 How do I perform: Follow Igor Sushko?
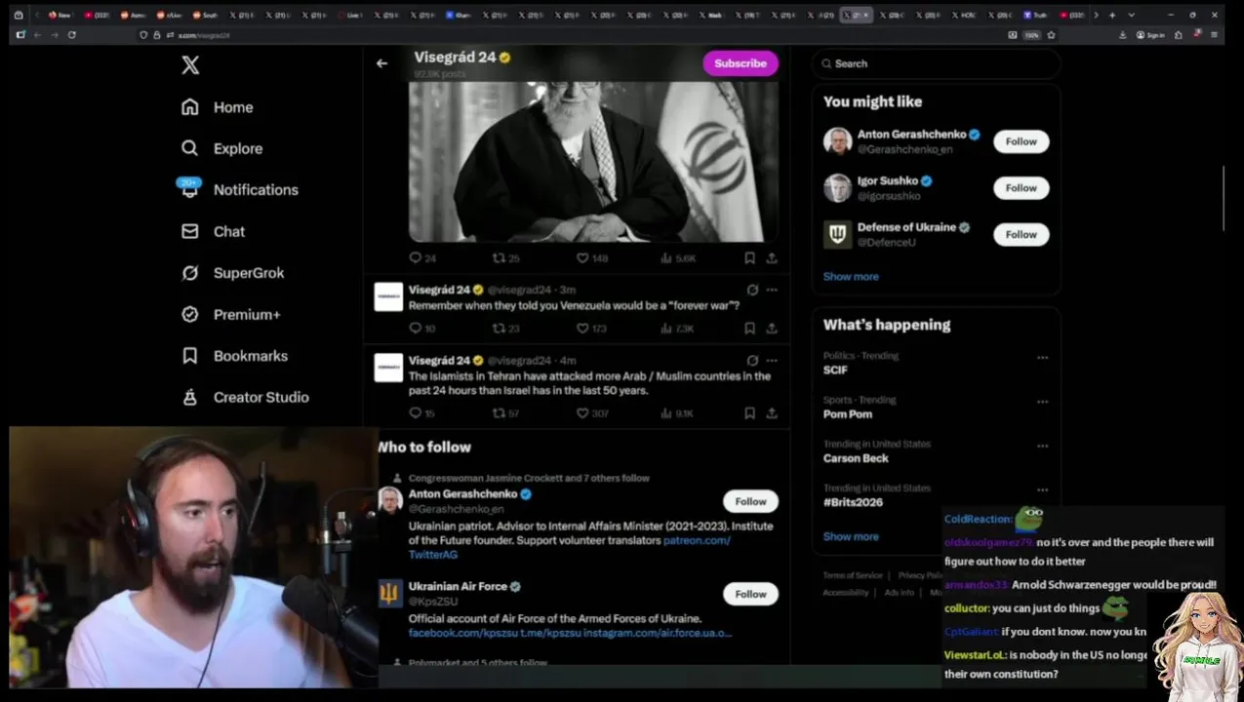pyautogui.click(x=1021, y=188)
